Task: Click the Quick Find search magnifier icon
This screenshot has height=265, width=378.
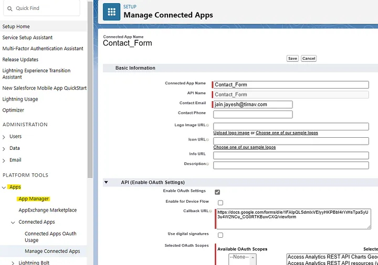Action: (9, 9)
